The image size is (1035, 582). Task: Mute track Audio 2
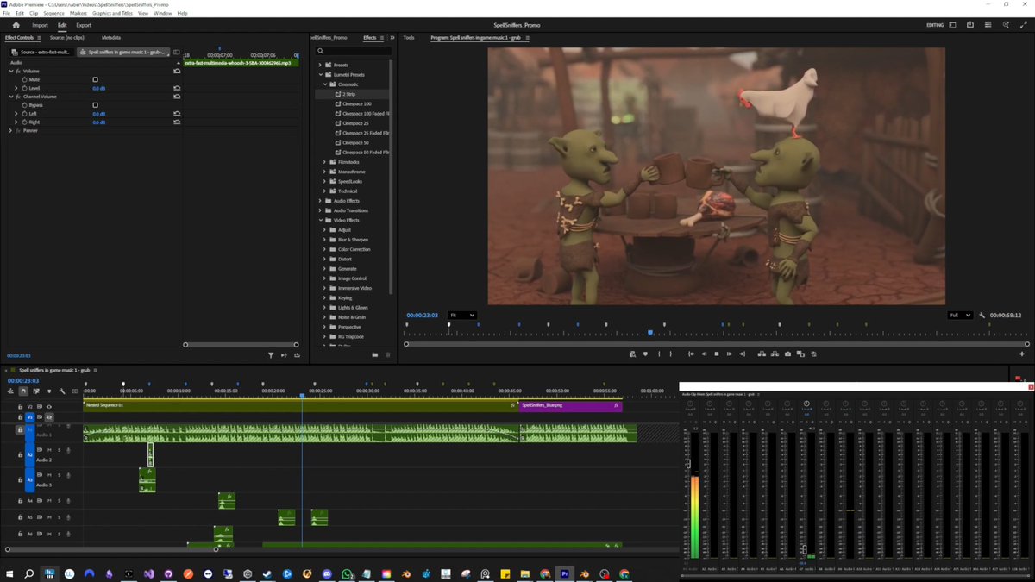(49, 450)
